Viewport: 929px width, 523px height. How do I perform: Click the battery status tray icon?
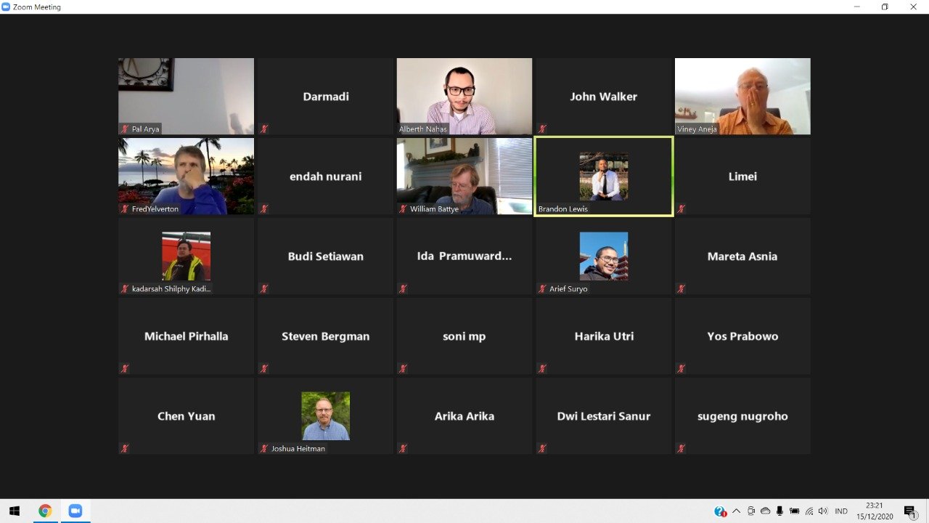795,511
